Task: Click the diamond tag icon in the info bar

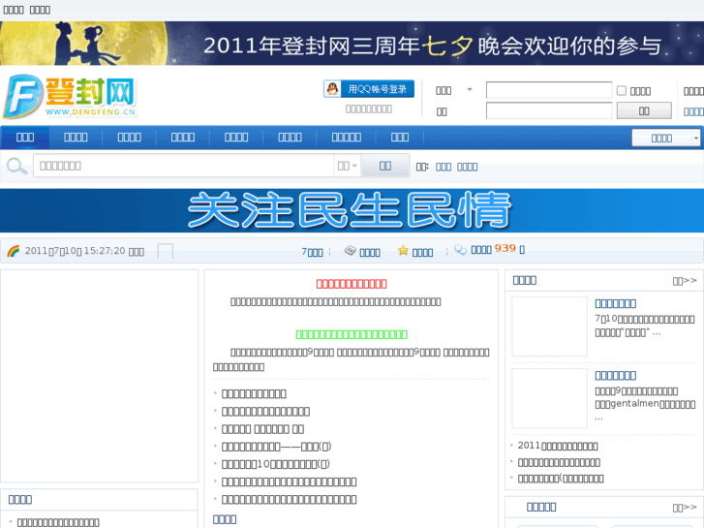Action: [351, 251]
